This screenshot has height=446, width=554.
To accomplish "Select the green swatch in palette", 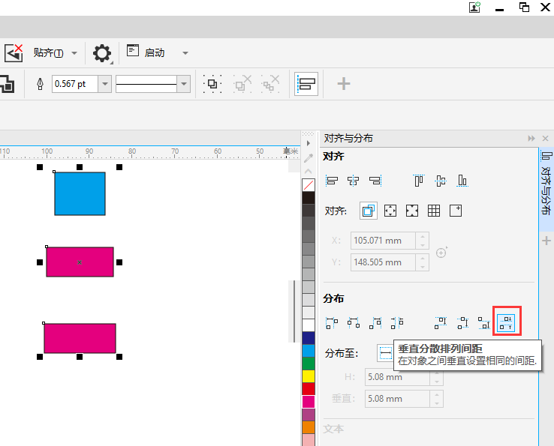I will point(309,364).
